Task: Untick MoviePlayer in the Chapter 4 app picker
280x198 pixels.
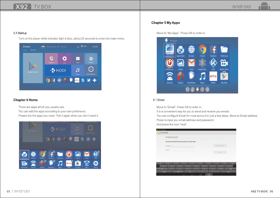Action: tap(51, 164)
